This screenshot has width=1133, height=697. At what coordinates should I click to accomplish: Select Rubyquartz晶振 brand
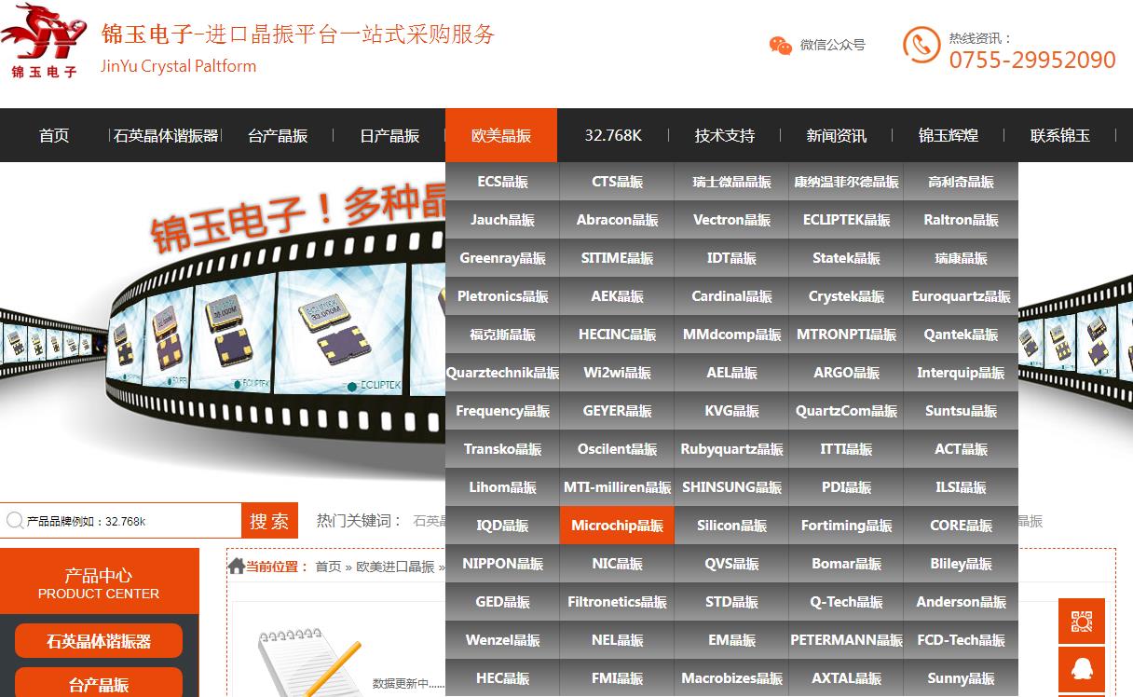pyautogui.click(x=731, y=449)
